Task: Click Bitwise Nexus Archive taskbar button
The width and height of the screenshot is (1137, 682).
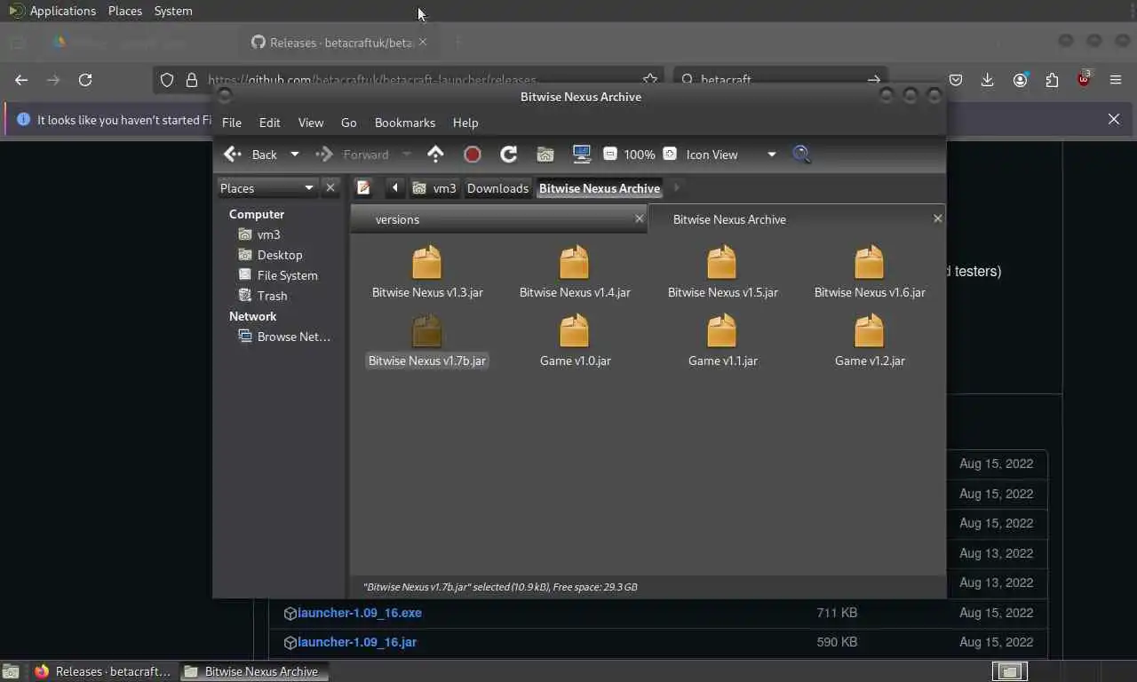Action: click(x=254, y=671)
